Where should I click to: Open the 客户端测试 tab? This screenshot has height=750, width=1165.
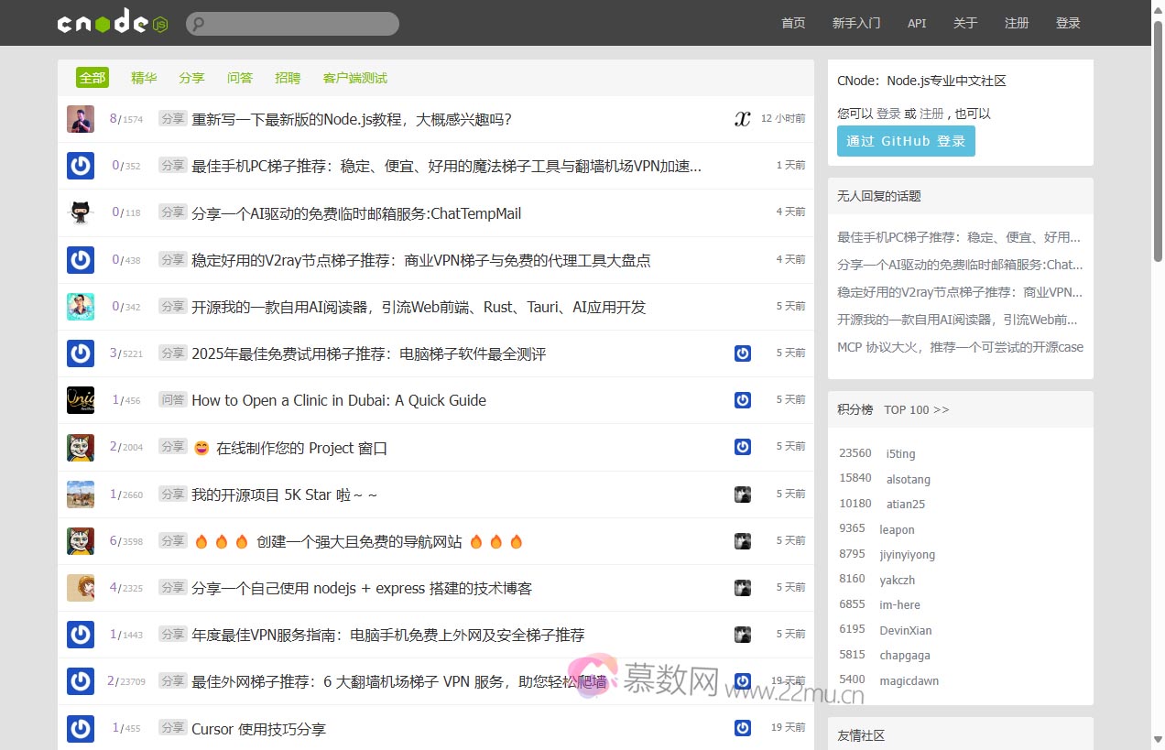354,78
